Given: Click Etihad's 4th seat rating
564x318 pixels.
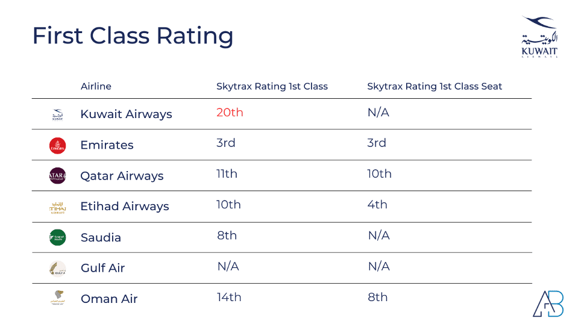Looking at the screenshot, I should tap(377, 205).
